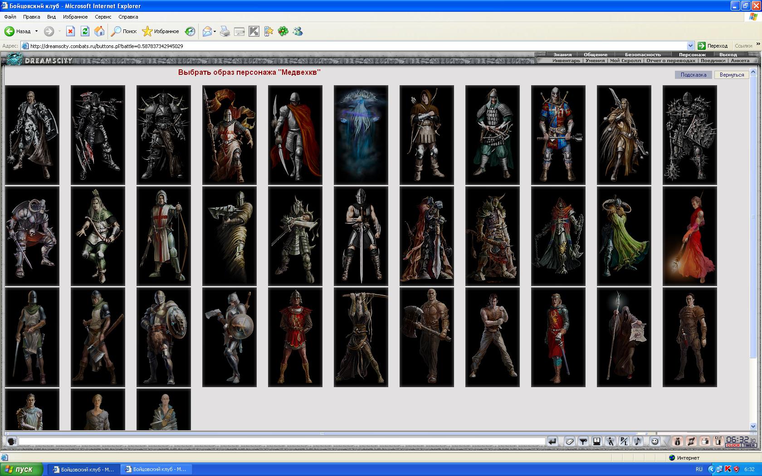Image resolution: width=762 pixels, height=476 pixels.
Task: Click the Mail envelope toolbar icon
Action: tap(207, 31)
